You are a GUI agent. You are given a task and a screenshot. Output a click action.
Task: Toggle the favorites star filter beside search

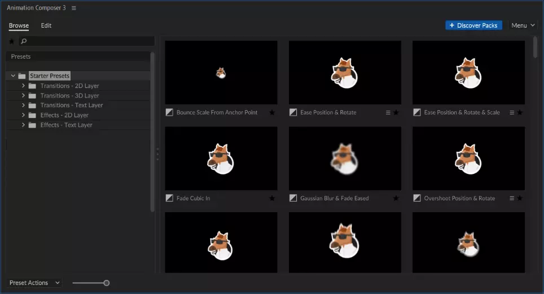[11, 41]
